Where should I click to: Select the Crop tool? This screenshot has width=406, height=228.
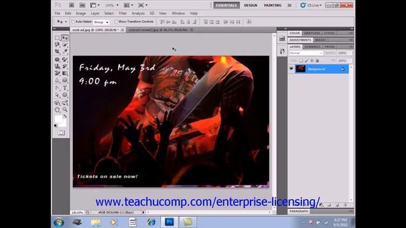57,51
